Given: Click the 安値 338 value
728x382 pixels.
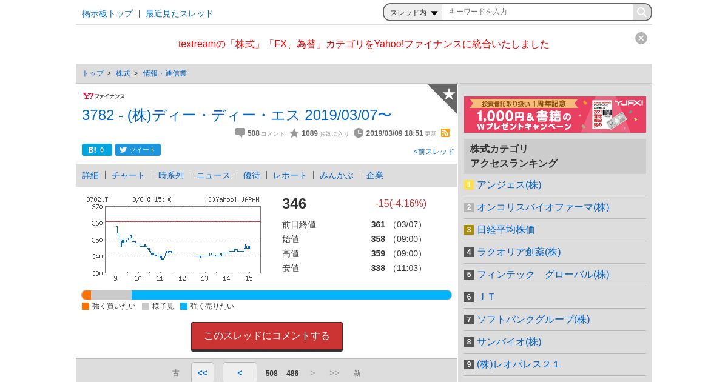Looking at the screenshot, I should tap(378, 268).
